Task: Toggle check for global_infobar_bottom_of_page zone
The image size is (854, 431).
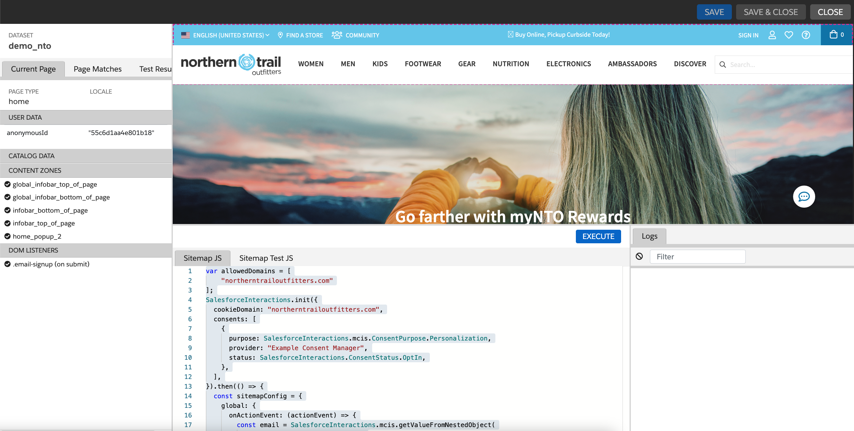Action: coord(7,197)
